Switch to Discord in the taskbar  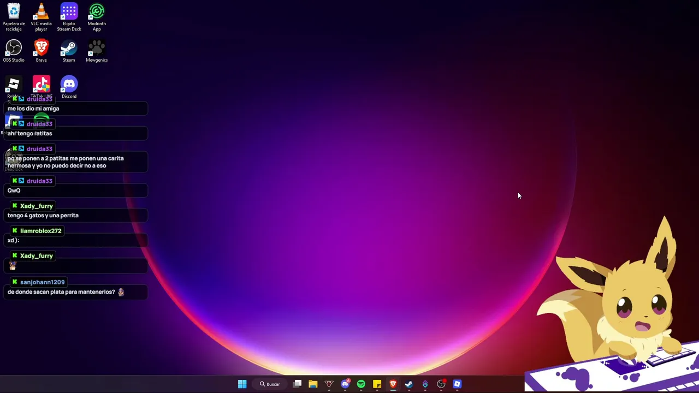tap(345, 384)
